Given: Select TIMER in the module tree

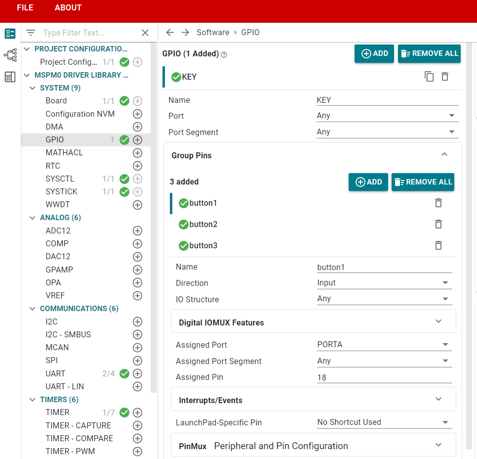Looking at the screenshot, I should point(57,413).
